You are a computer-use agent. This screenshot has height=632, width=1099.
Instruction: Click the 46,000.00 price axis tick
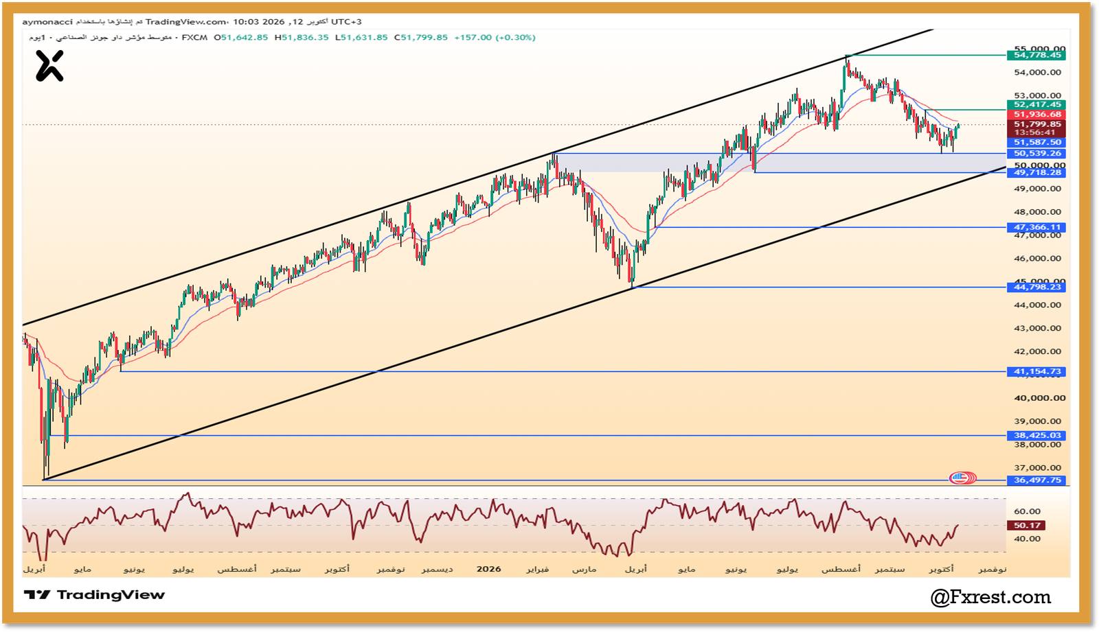[x=1037, y=259]
